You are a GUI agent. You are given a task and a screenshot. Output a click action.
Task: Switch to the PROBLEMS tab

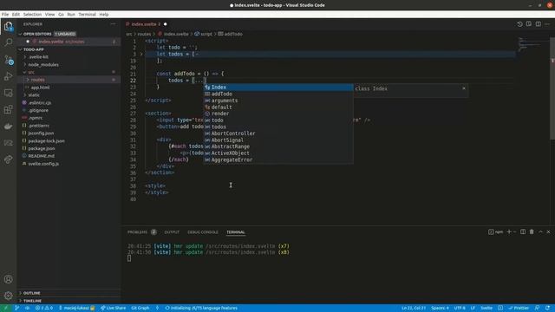137,232
